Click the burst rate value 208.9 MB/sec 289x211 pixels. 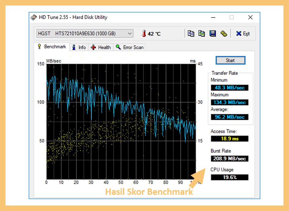coord(230,158)
